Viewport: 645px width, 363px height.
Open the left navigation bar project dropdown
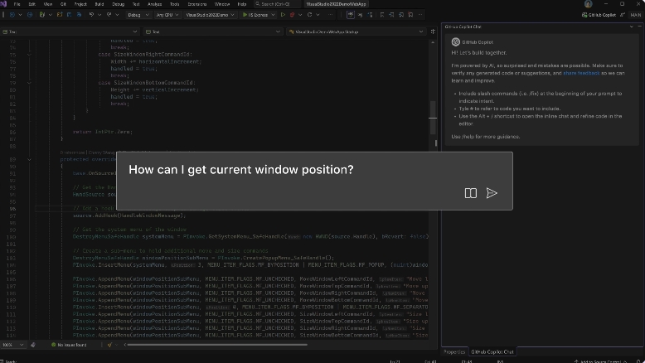(x=70, y=31)
